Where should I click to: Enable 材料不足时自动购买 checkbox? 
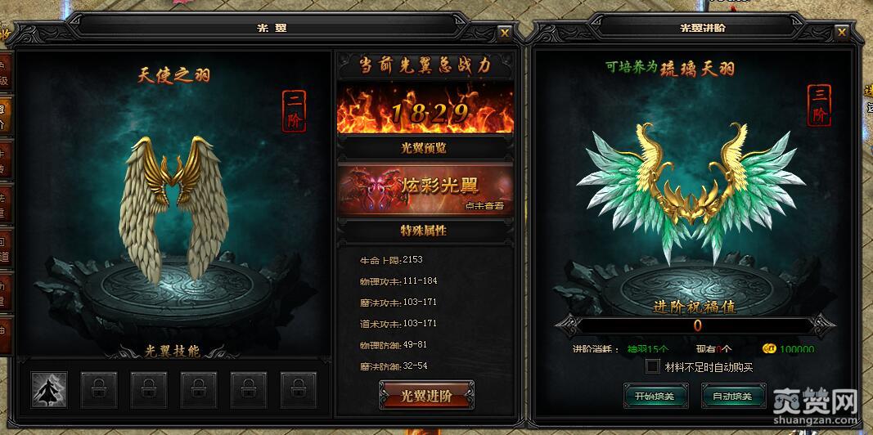(x=653, y=366)
